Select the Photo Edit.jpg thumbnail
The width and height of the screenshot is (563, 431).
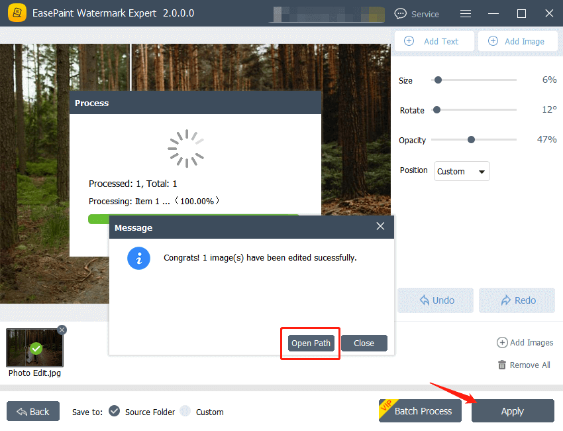[34, 347]
